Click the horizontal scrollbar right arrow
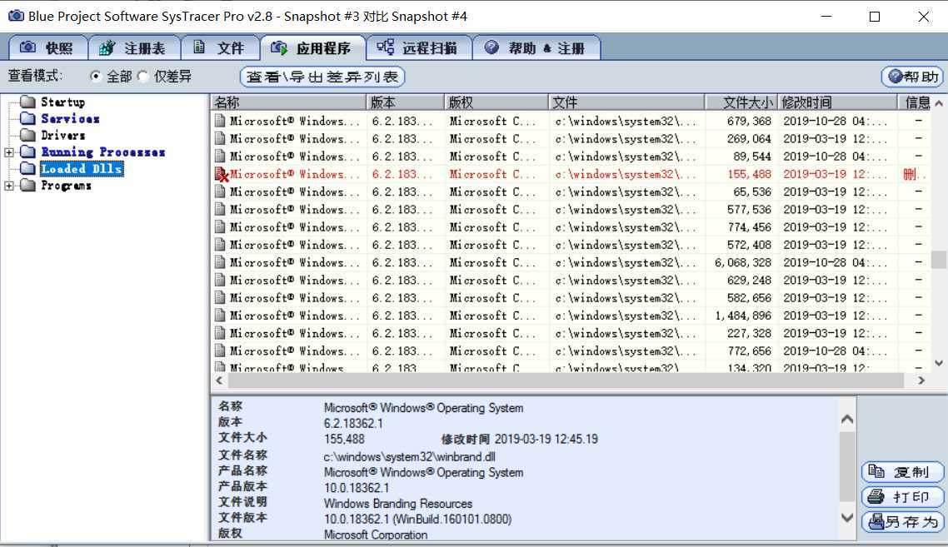Viewport: 948px width, 547px height. coord(921,380)
